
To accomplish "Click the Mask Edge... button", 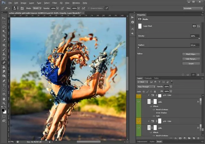I will [x=191, y=54].
